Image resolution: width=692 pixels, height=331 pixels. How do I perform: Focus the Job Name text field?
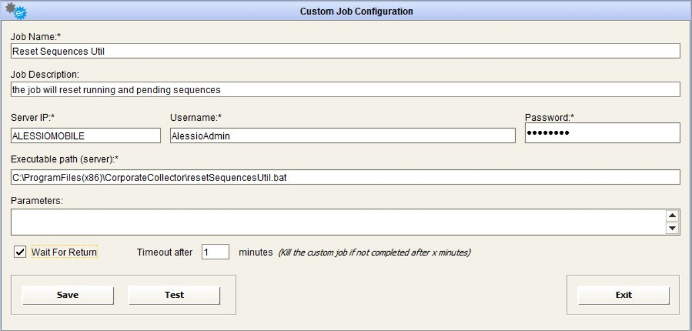tap(345, 51)
